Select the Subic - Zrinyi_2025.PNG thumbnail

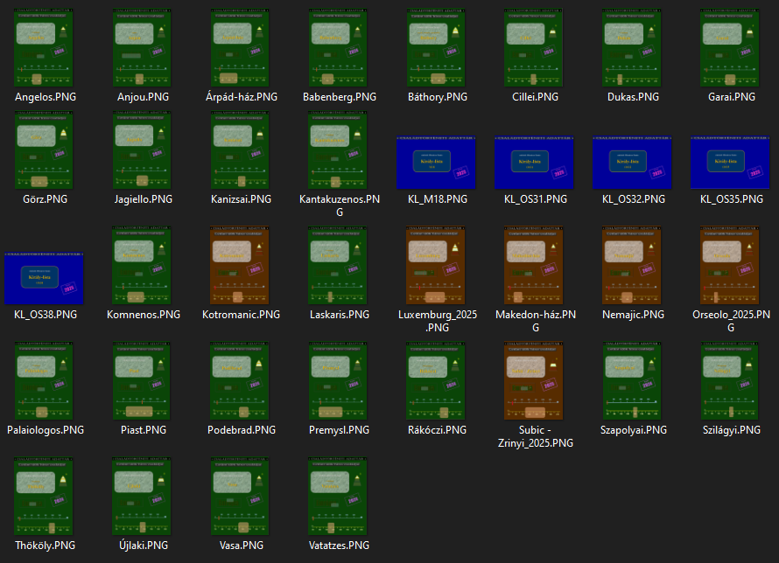click(x=535, y=380)
